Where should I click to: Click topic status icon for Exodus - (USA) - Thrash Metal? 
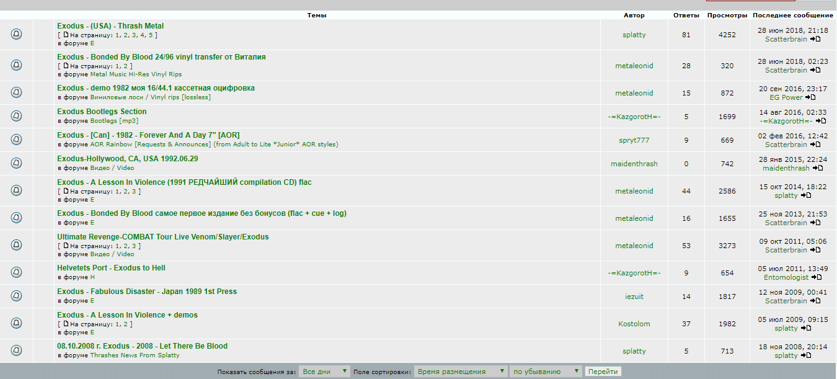click(17, 34)
